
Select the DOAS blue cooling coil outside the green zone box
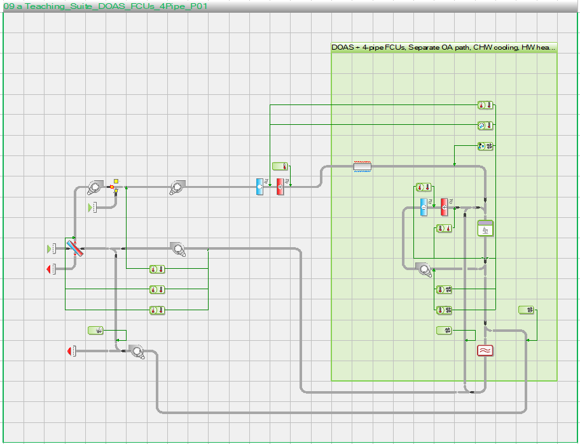[x=259, y=187]
